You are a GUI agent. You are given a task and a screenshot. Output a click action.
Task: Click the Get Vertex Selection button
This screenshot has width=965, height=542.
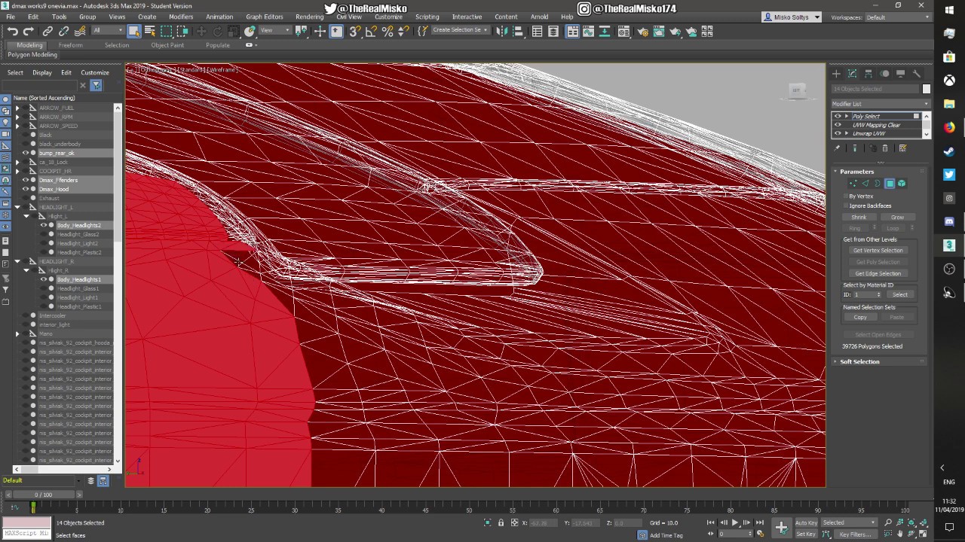878,250
